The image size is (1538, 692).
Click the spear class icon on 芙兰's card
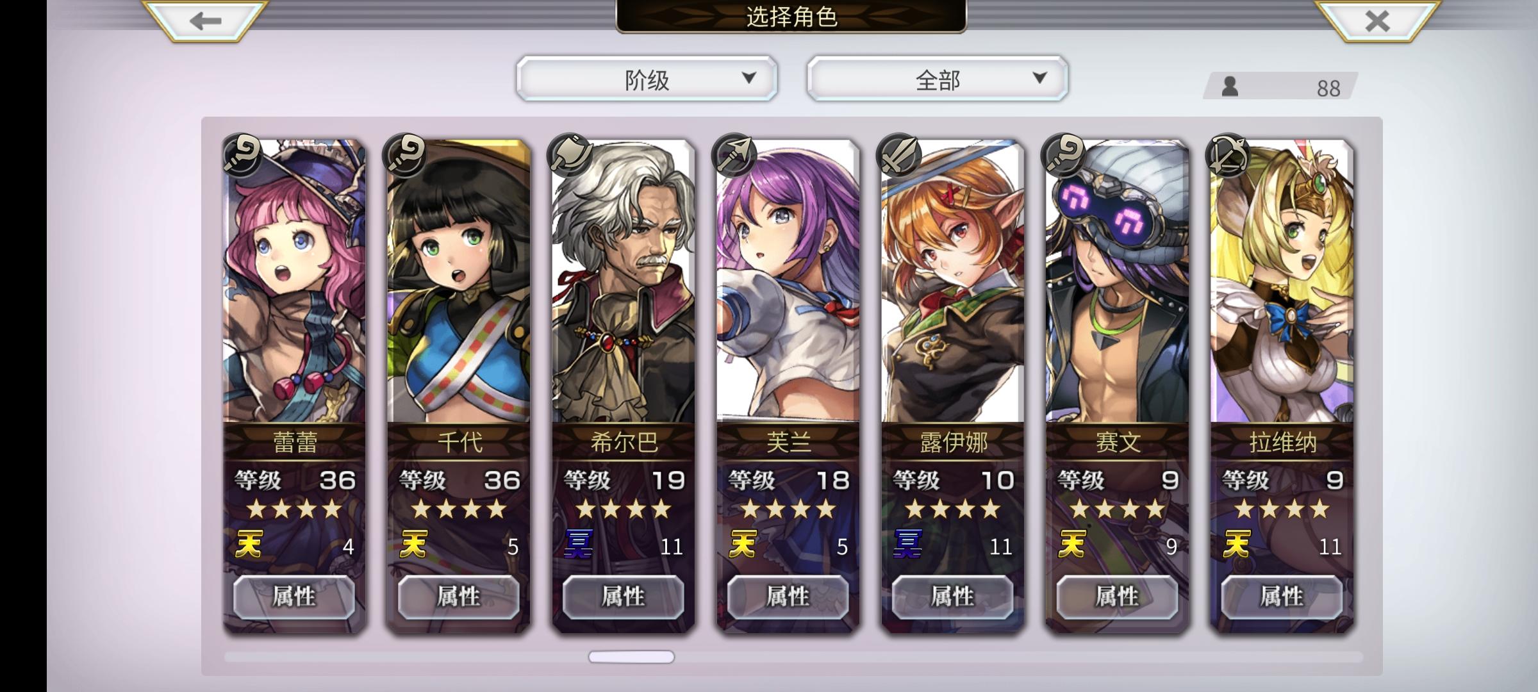[x=736, y=155]
